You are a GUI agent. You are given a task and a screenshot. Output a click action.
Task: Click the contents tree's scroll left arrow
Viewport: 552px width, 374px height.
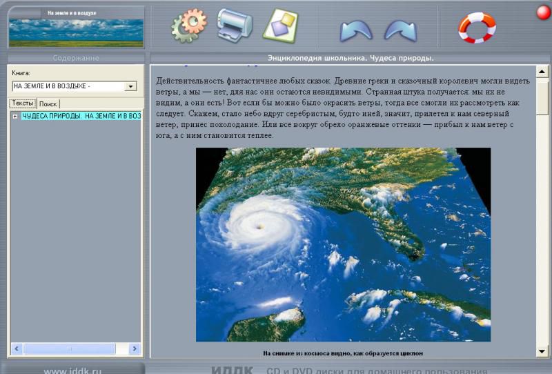click(17, 349)
